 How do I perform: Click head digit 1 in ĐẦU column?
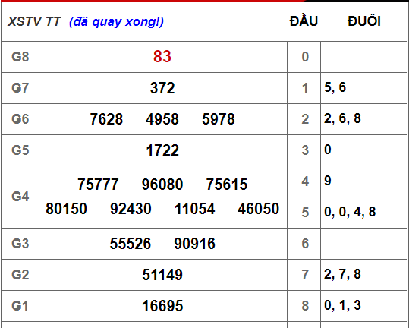305,88
